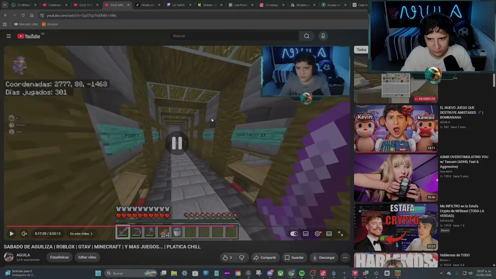Open Spotify from the taskbar
This screenshot has height=279, width=496.
[x=302, y=273]
